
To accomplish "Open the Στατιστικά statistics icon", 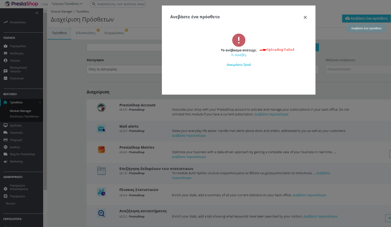I will click(x=6, y=78).
